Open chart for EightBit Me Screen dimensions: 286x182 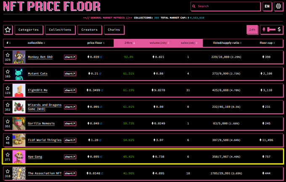coord(70,90)
